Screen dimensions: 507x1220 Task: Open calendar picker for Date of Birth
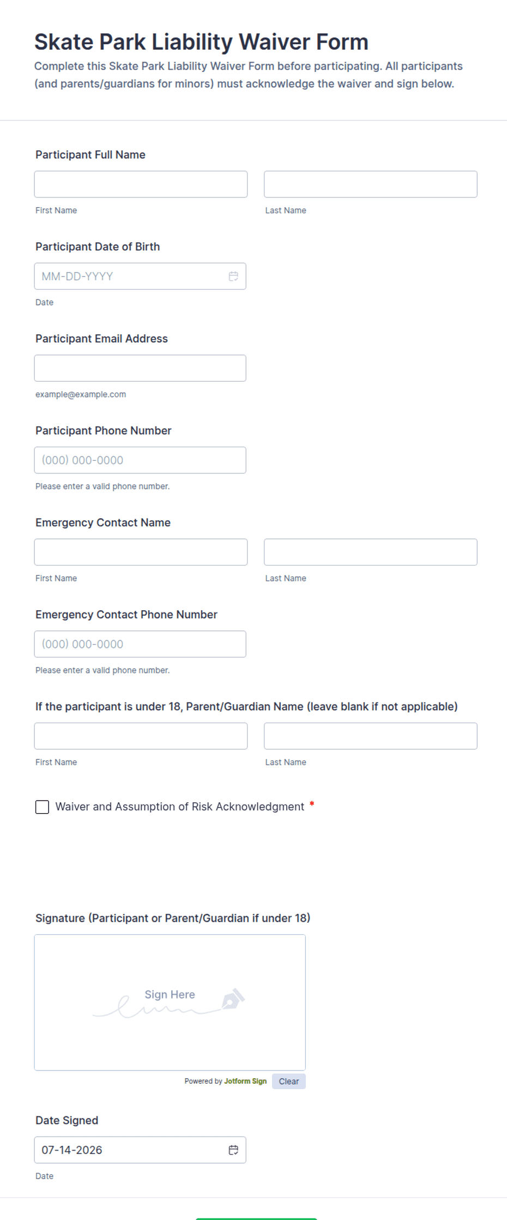[x=233, y=277]
